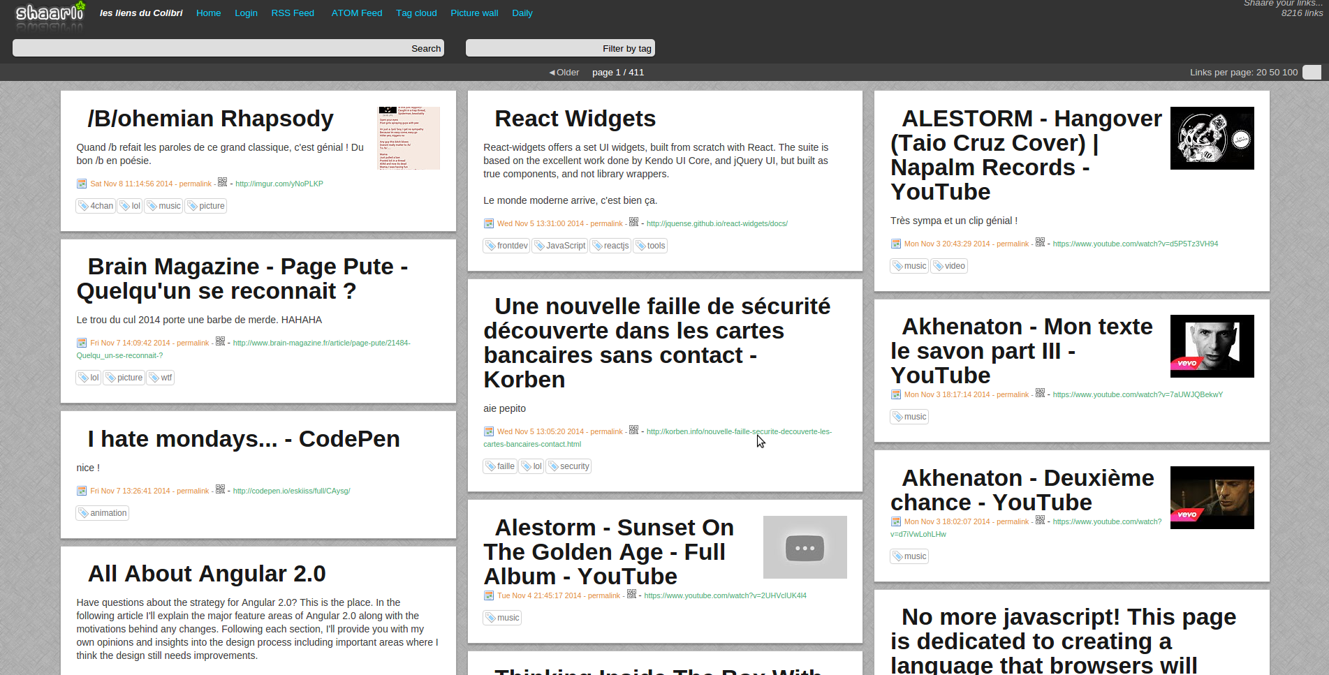Click the frontdev tag
The width and height of the screenshot is (1329, 675).
click(x=506, y=246)
